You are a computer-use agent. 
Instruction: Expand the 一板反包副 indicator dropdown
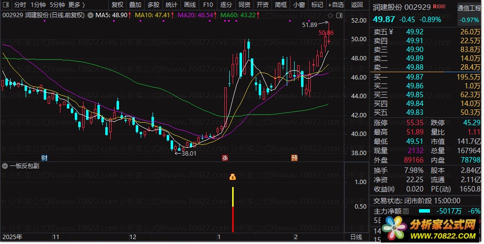coord(5,166)
